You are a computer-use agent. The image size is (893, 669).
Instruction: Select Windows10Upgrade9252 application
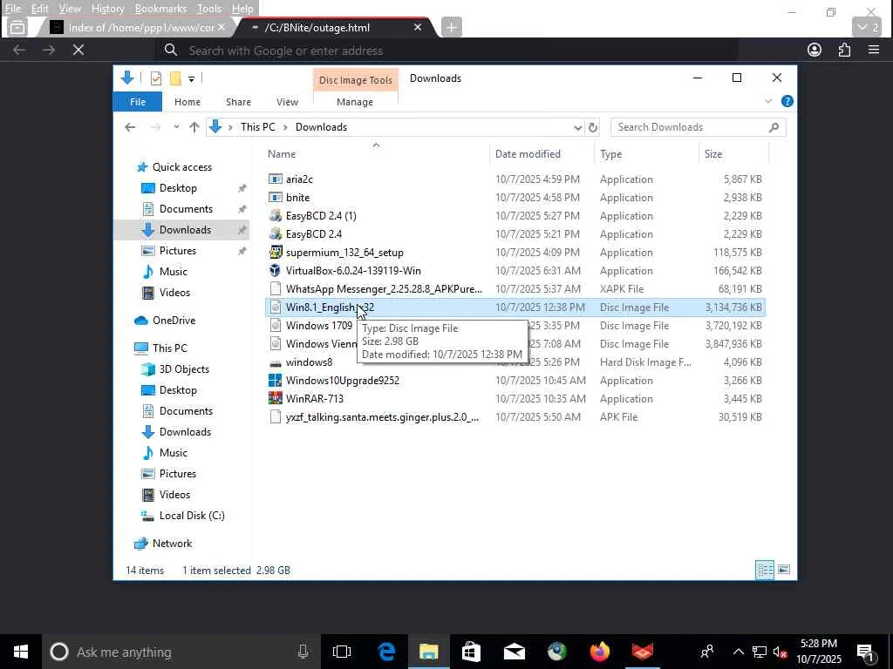coord(342,380)
